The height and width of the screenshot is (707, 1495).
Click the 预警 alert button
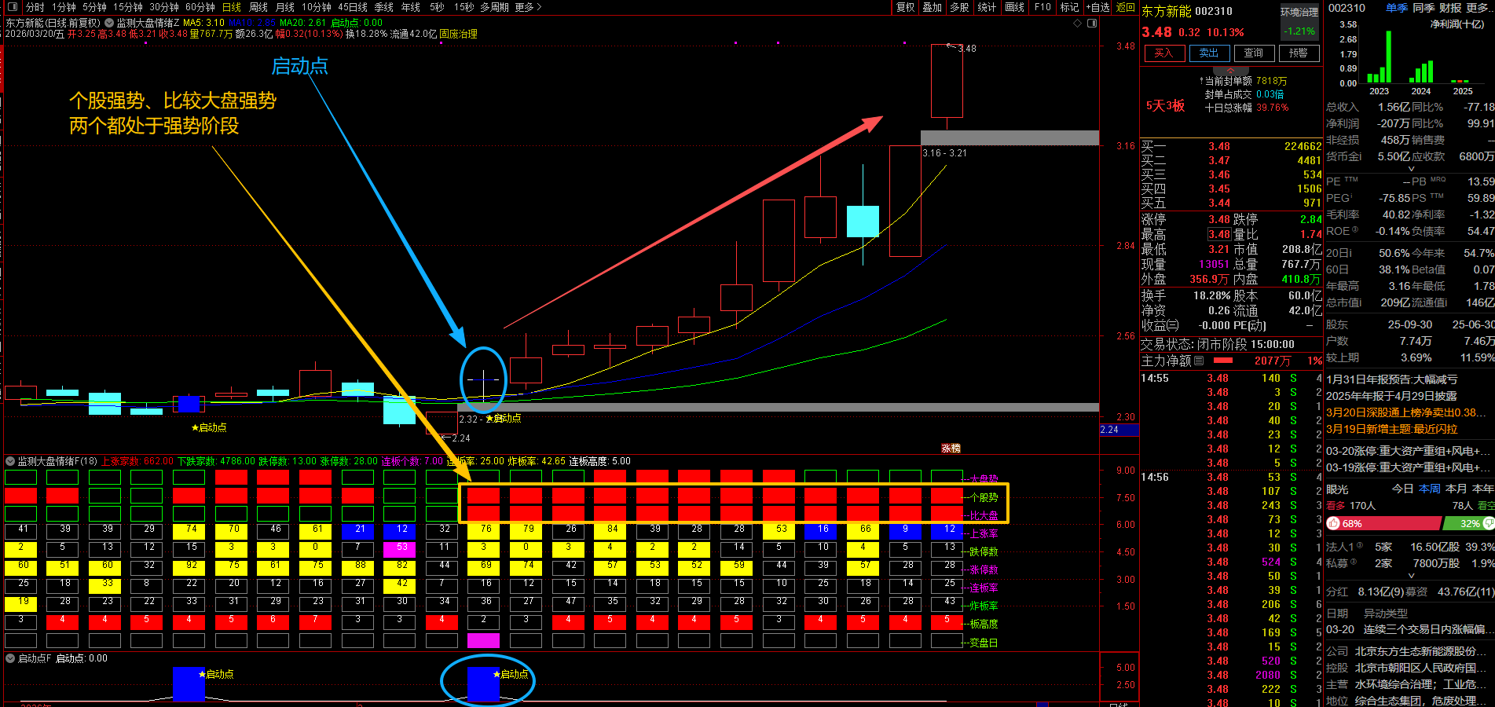1299,53
